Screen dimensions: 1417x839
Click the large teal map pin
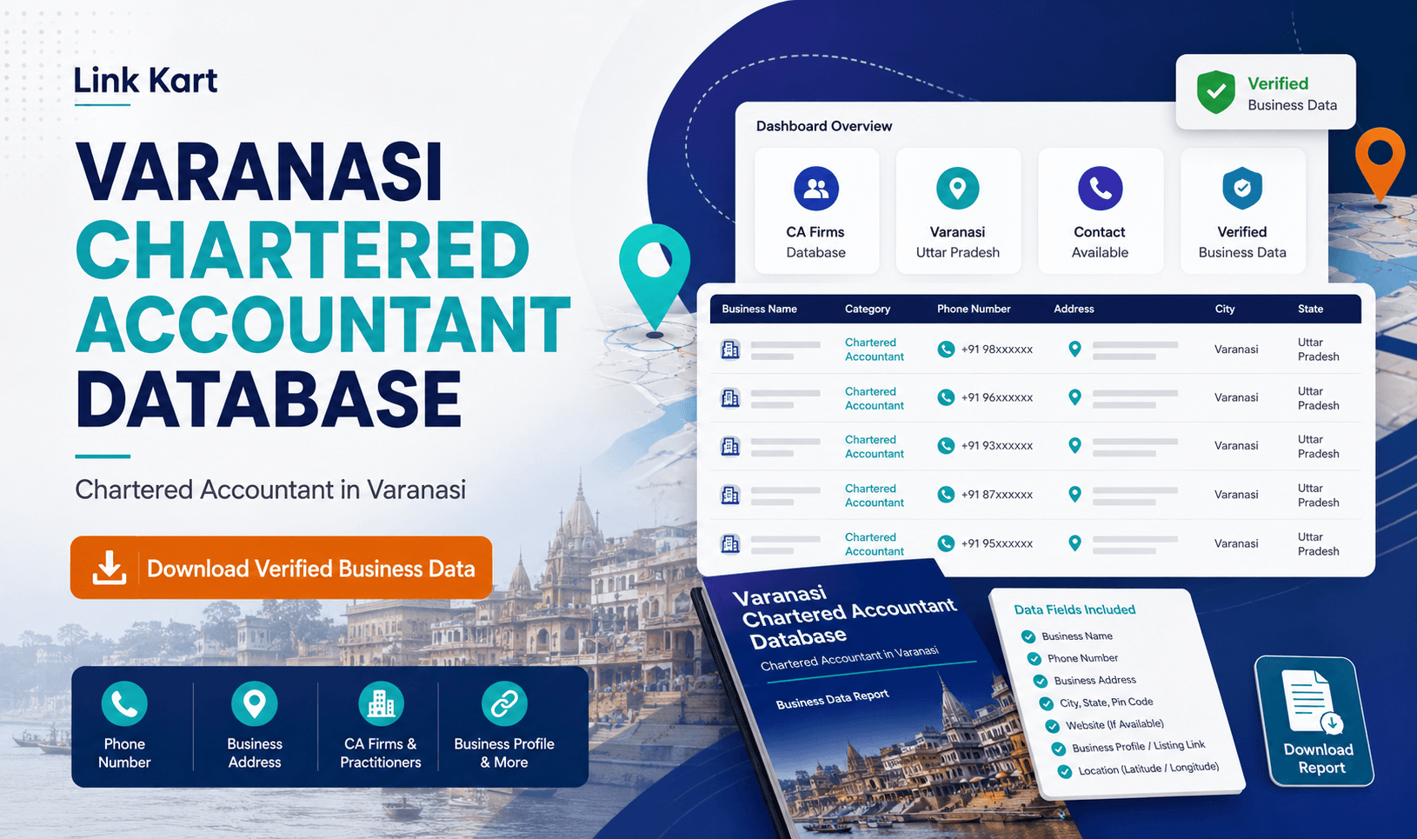tap(655, 276)
